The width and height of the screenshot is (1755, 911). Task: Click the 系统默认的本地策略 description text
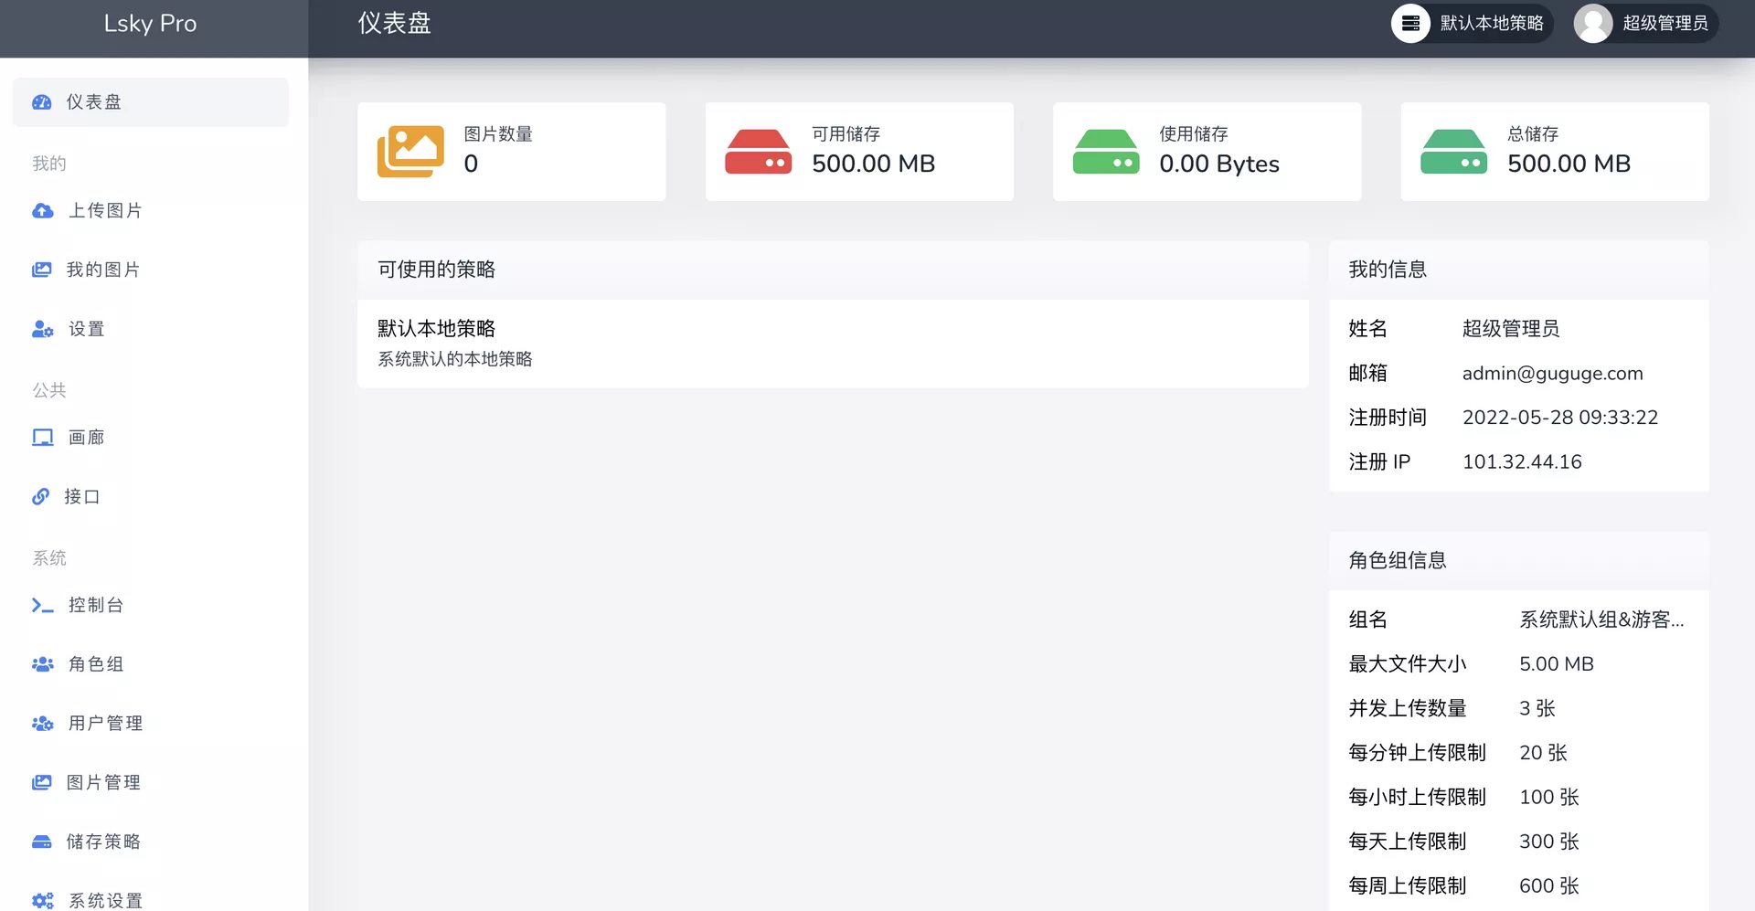click(x=454, y=359)
